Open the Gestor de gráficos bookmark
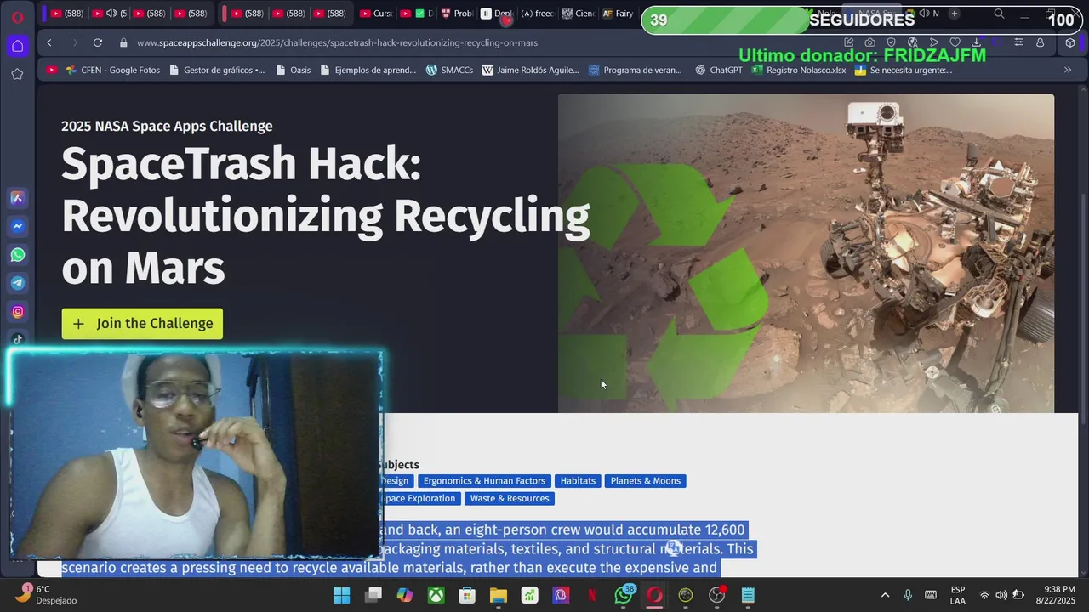Image resolution: width=1089 pixels, height=612 pixels. (216, 70)
